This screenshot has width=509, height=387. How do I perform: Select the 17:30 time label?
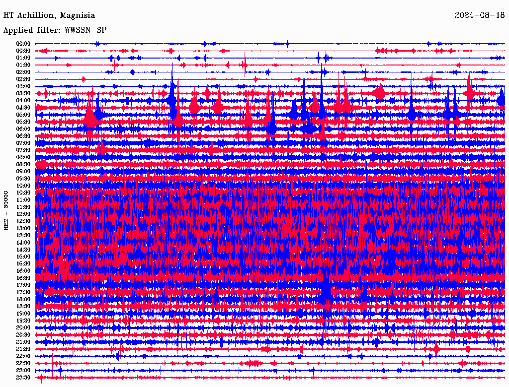23,292
